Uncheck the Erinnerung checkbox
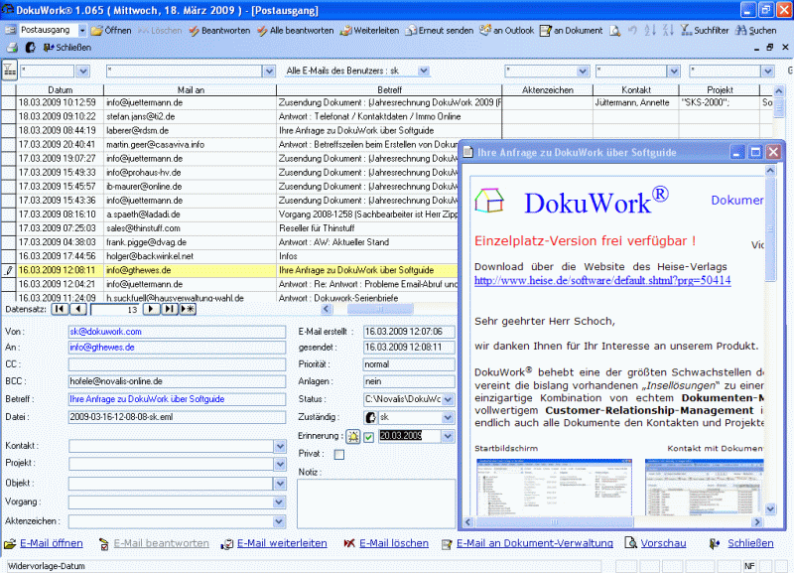 (368, 437)
